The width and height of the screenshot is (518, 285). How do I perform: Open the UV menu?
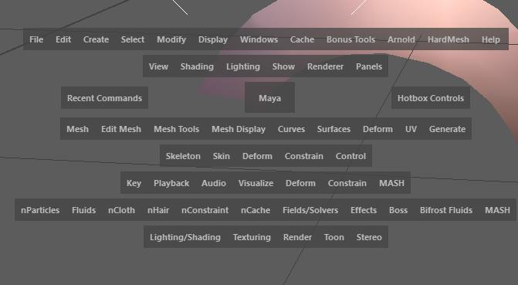click(411, 129)
